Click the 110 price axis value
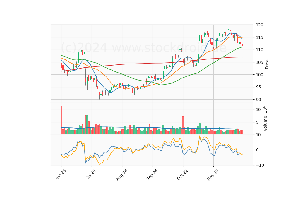The image size is (281, 202). click(x=260, y=50)
